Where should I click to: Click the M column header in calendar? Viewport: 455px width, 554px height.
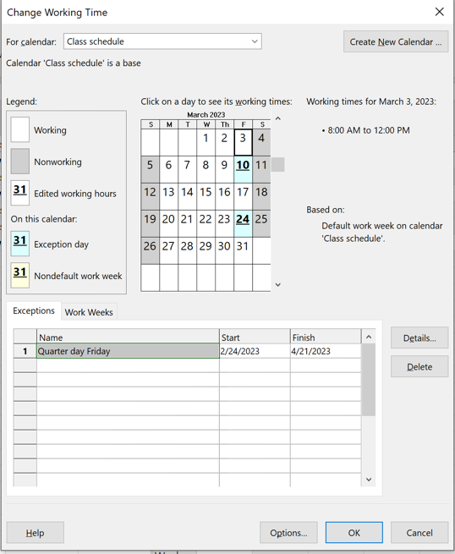pyautogui.click(x=169, y=124)
